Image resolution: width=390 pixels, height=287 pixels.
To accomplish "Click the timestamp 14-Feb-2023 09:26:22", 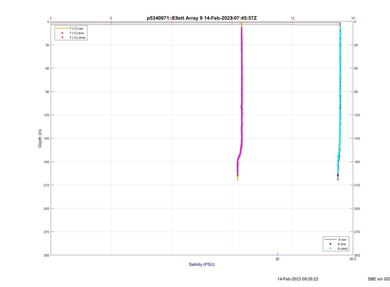I will (298, 279).
